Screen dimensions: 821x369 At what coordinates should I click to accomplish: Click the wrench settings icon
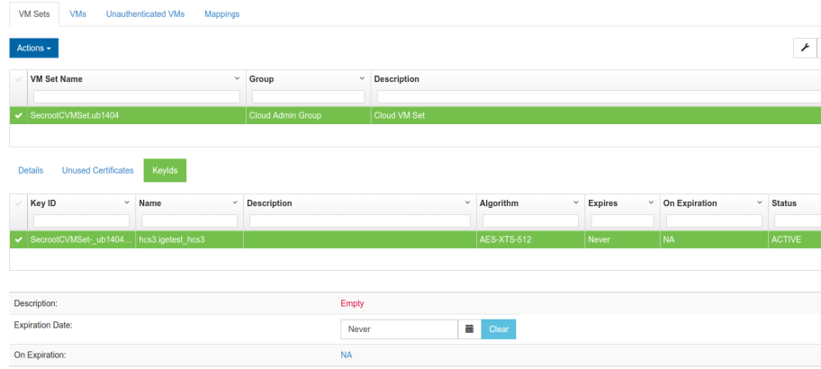click(805, 49)
